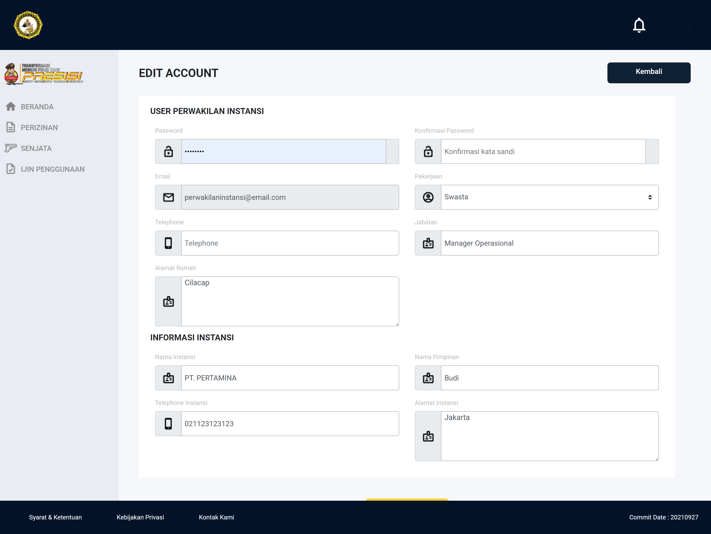Click the Beranda home icon in sidebar
Image resolution: width=711 pixels, height=534 pixels.
pyautogui.click(x=11, y=106)
